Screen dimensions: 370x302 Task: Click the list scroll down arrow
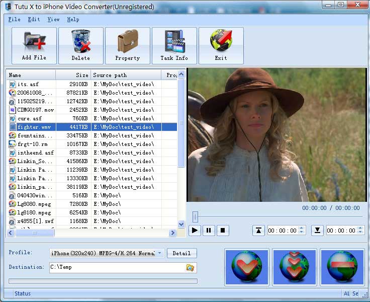point(181,224)
